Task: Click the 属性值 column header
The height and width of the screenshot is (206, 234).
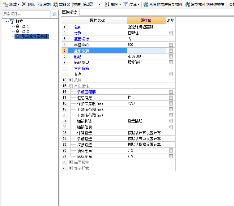Action: click(x=146, y=20)
